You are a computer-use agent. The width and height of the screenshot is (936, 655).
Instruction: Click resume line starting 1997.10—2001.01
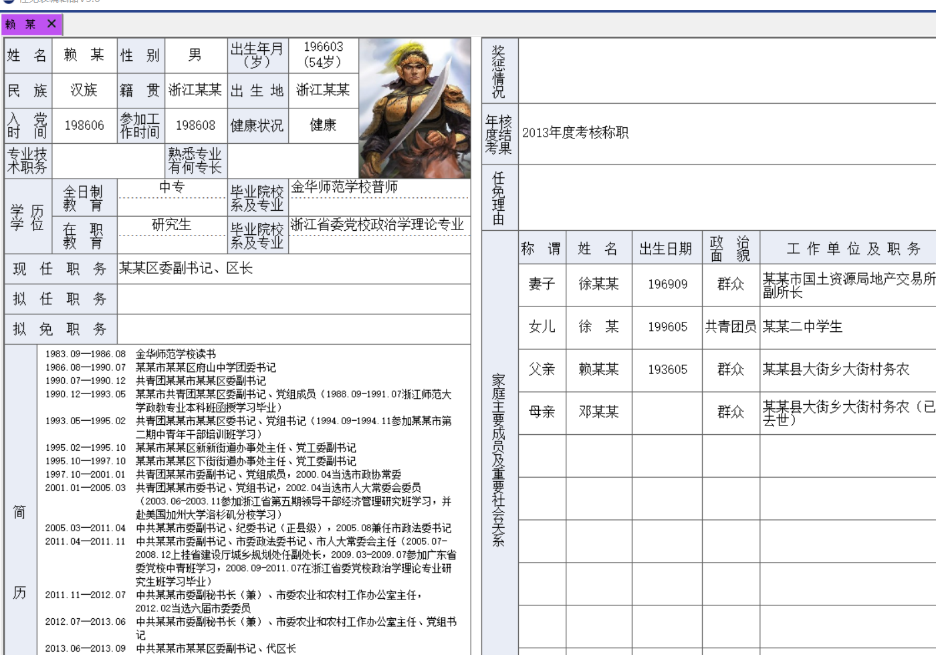223,475
